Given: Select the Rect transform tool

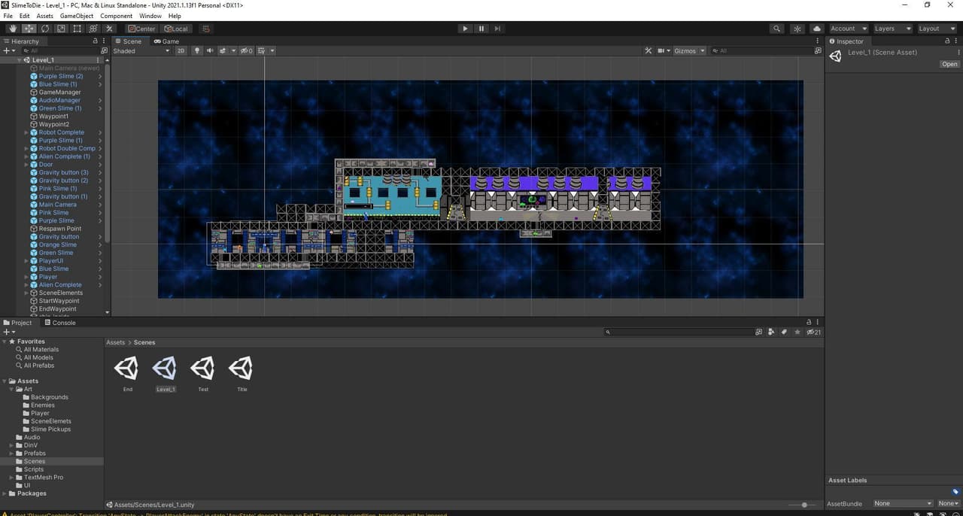Looking at the screenshot, I should [x=77, y=29].
